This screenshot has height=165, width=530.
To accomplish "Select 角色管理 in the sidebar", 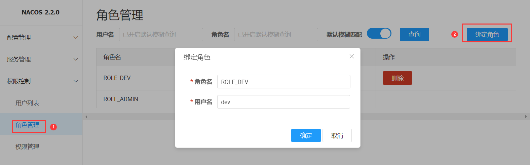I will tap(27, 125).
